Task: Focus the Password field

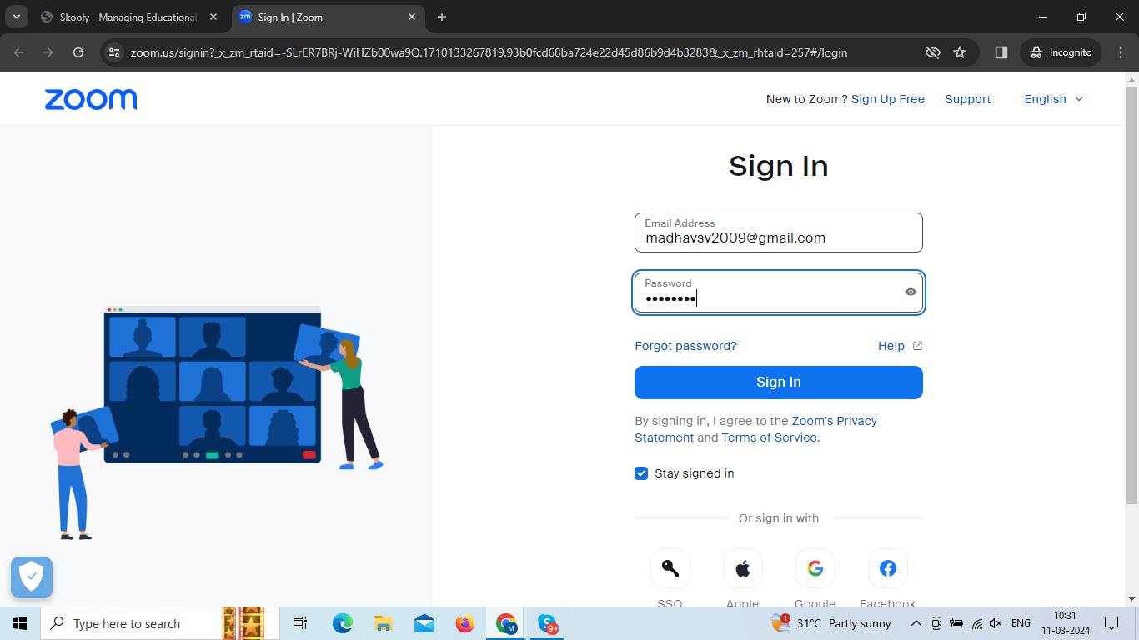Action: (779, 292)
